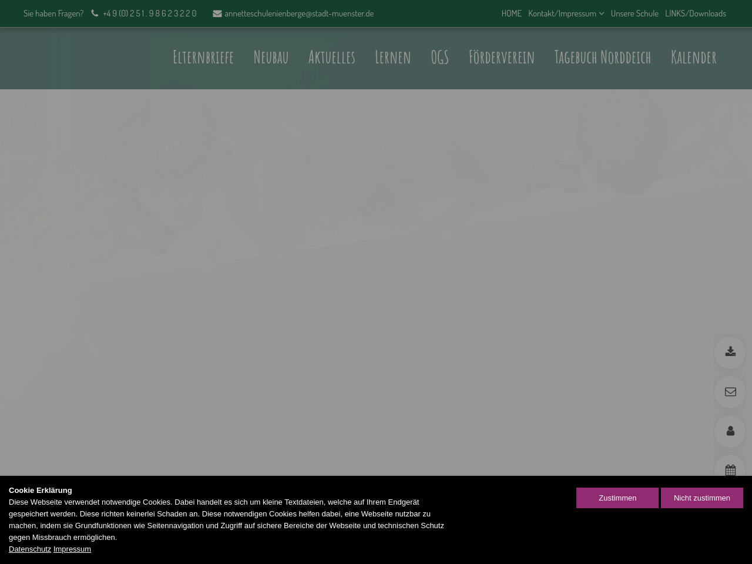
Task: Click the school email address link
Action: [x=298, y=14]
